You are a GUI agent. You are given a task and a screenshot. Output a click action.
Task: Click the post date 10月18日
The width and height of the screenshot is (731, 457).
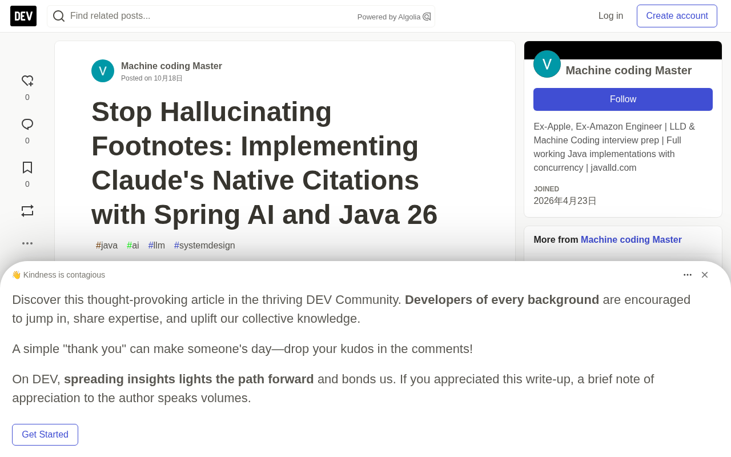point(168,78)
